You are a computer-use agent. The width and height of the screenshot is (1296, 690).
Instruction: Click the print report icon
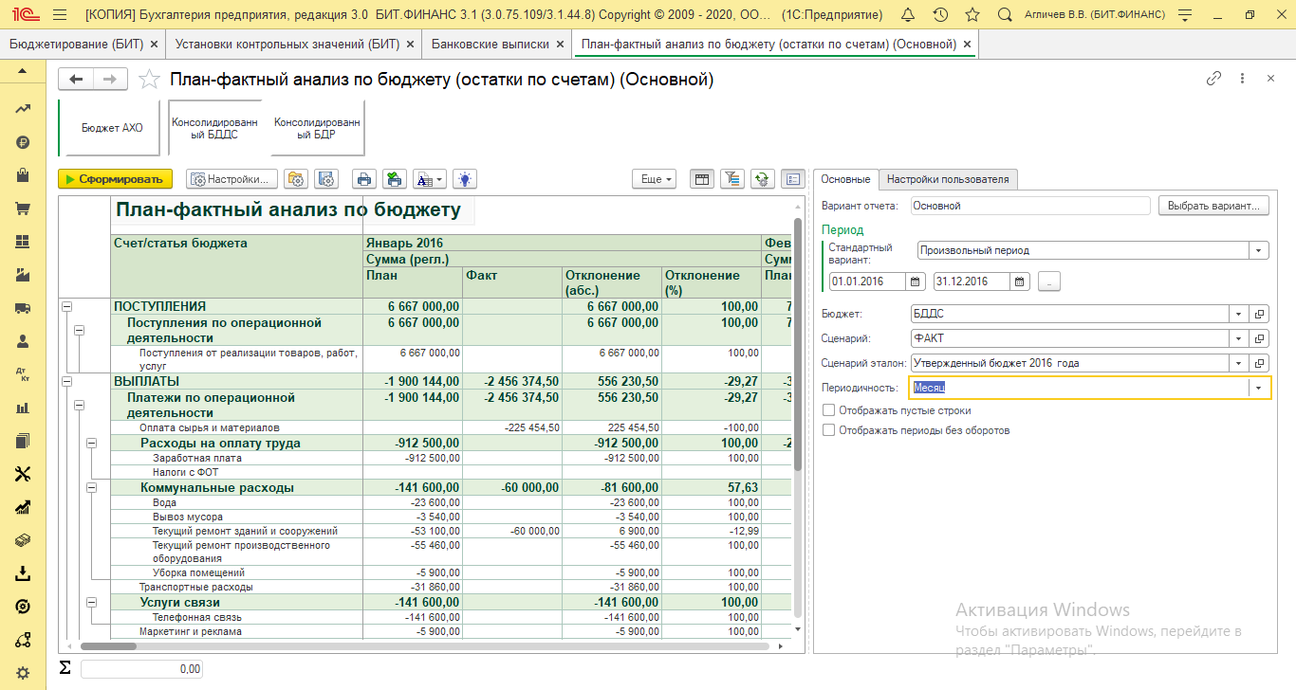click(x=362, y=179)
